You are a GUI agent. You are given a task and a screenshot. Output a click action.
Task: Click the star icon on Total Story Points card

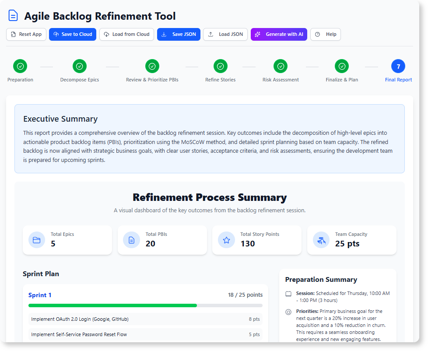[226, 240]
